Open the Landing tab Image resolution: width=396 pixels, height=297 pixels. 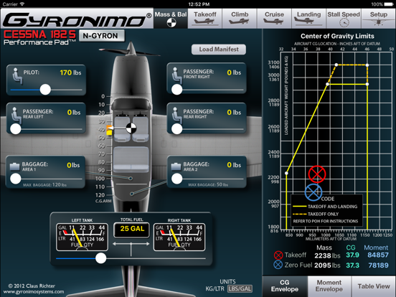309,18
